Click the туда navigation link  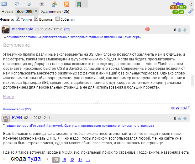34,159
